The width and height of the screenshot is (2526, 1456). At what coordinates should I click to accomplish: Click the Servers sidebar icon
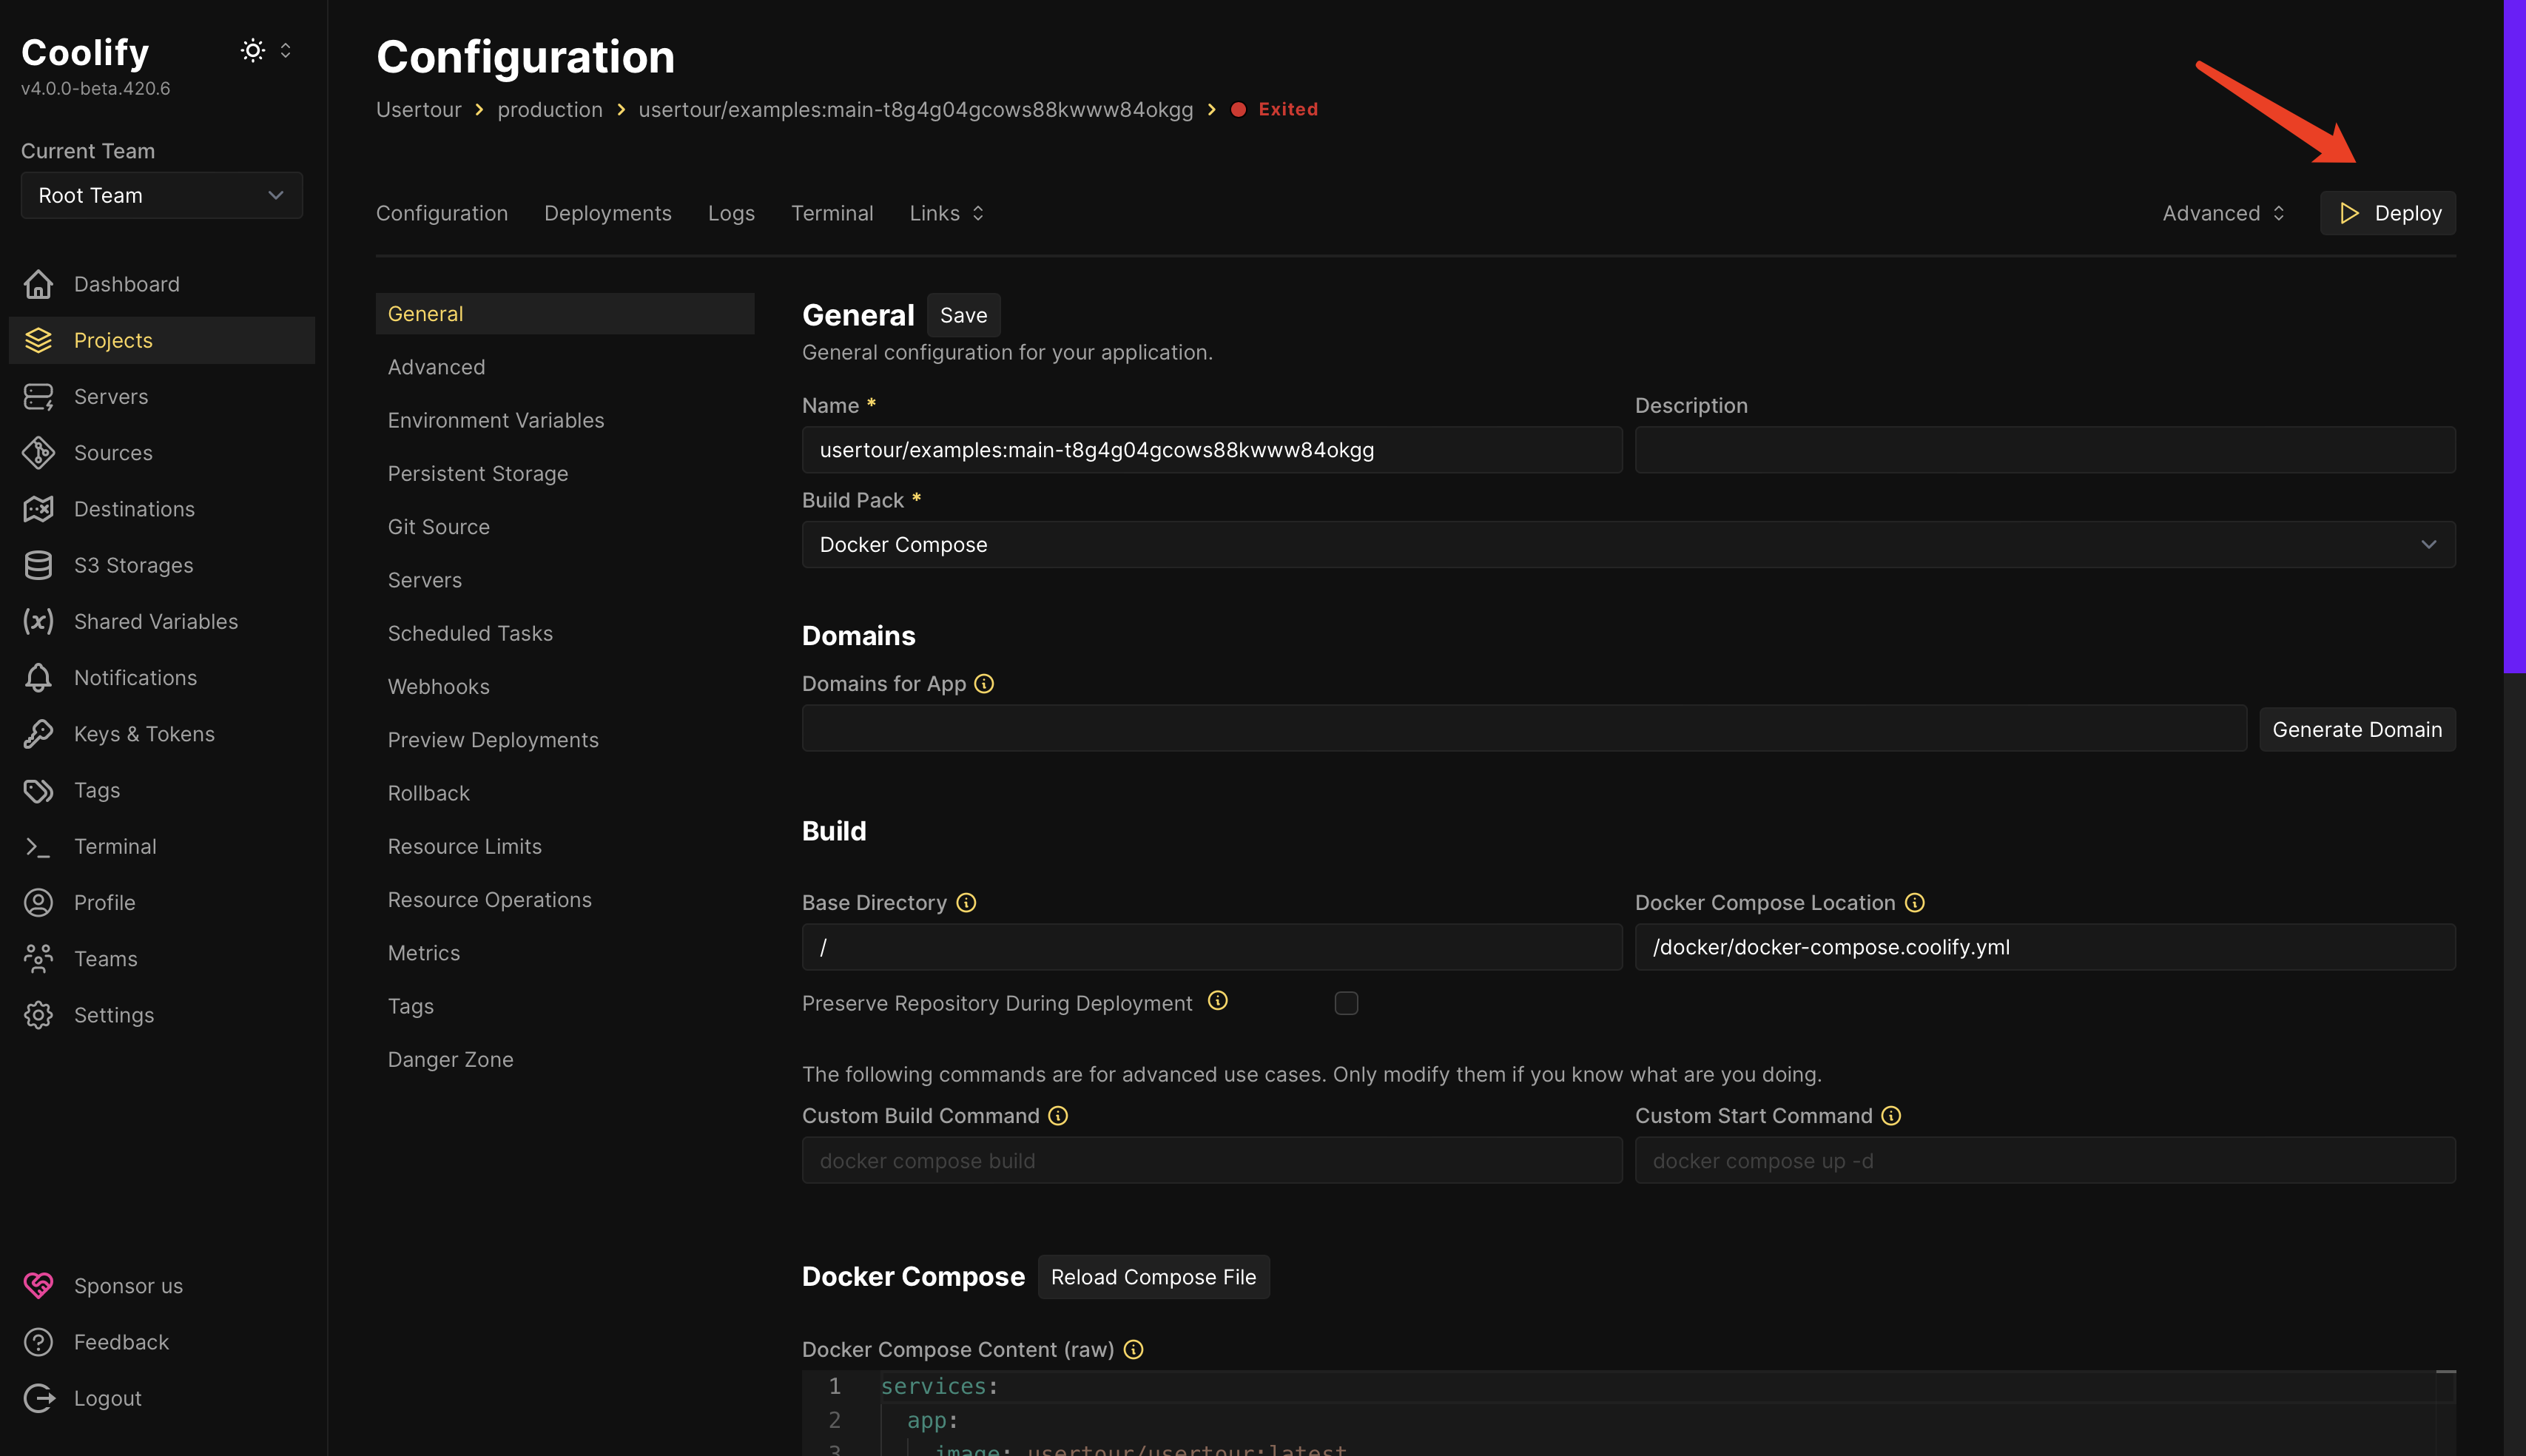[38, 397]
